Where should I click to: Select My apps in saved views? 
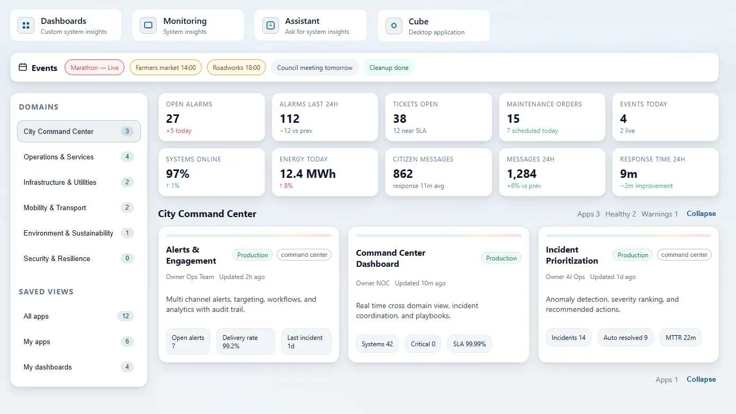pos(36,341)
